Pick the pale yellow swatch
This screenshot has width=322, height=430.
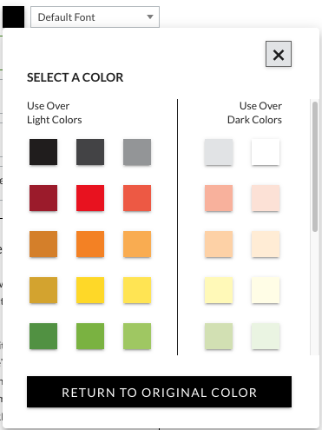[219, 290]
